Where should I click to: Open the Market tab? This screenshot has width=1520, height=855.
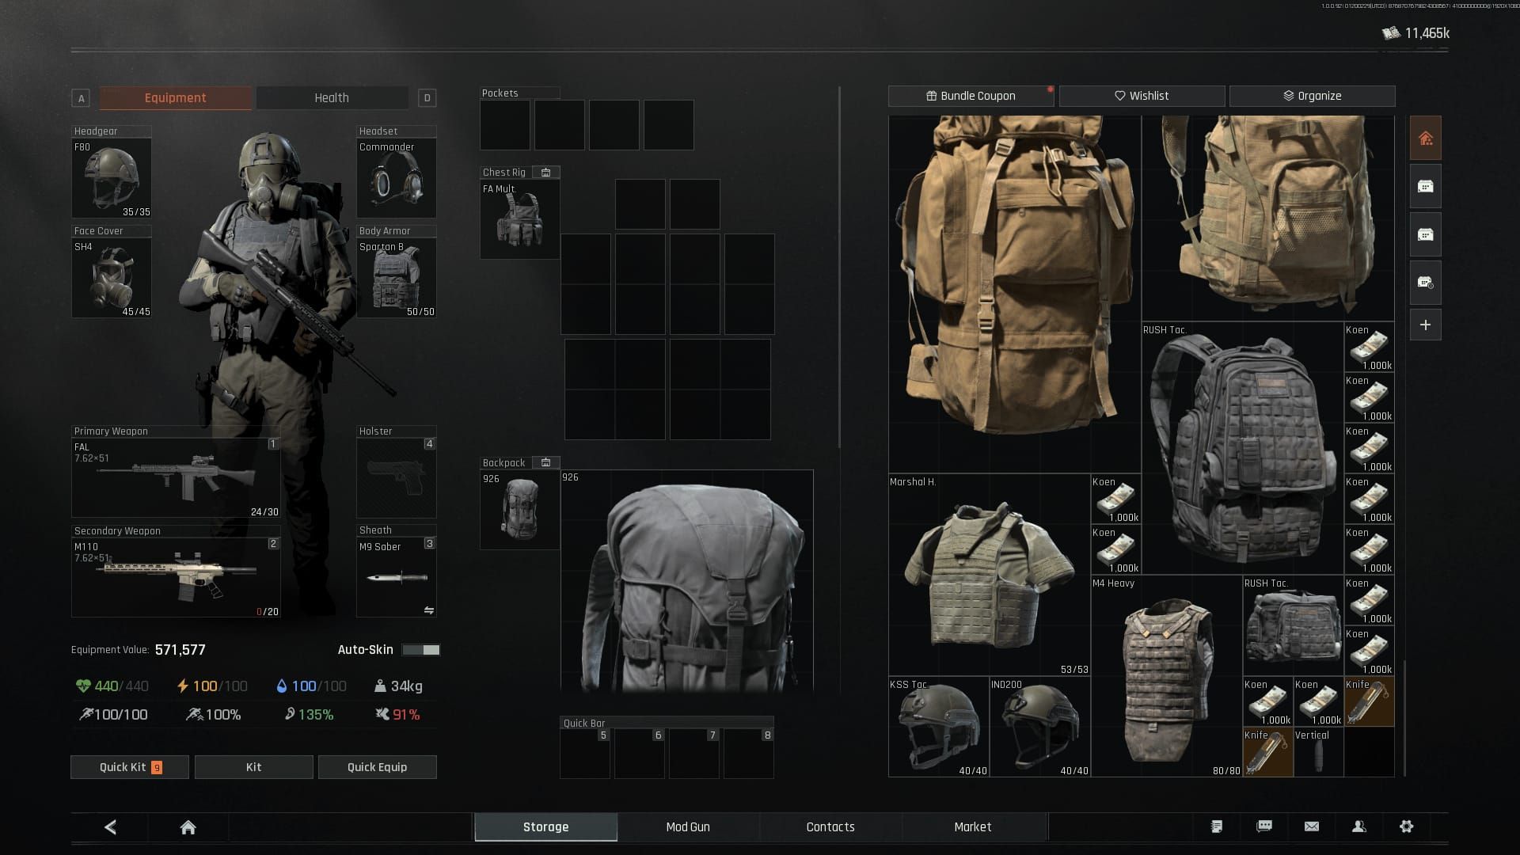tap(973, 826)
